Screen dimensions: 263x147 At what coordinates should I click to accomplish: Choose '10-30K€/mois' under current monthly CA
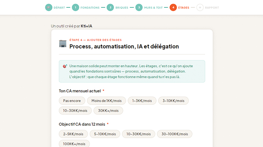tap(75, 111)
